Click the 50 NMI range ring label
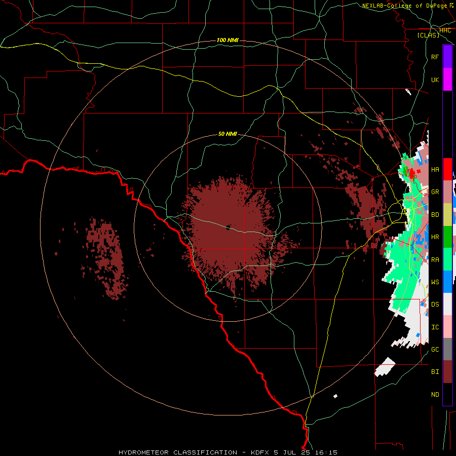 [x=227, y=134]
